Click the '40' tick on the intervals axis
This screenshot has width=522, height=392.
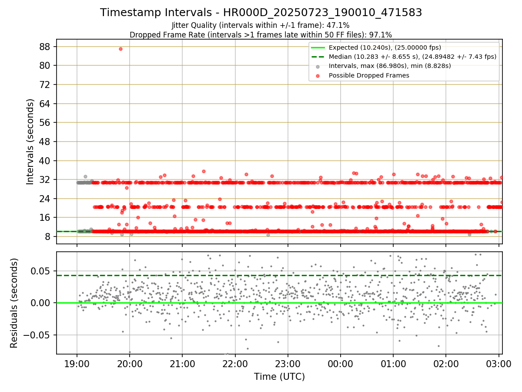(45, 161)
